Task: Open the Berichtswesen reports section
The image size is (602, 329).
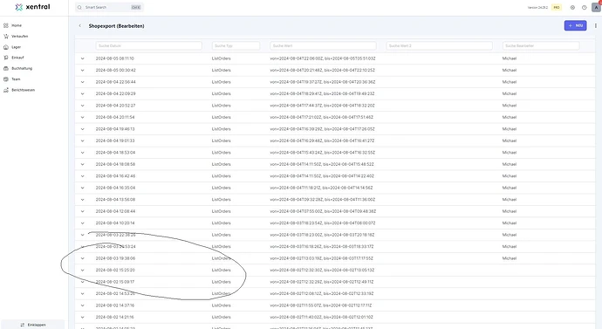Action: pyautogui.click(x=19, y=90)
